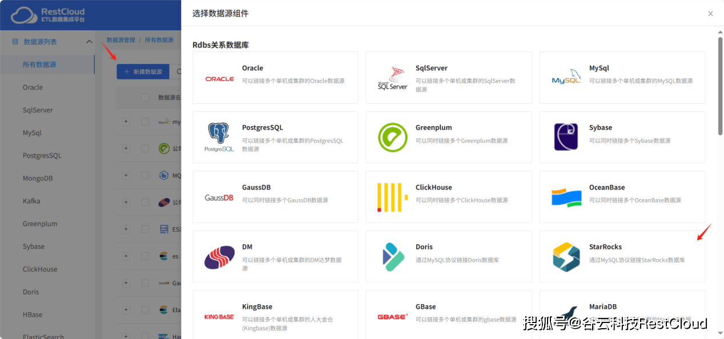Collapse the 数据源列表 sidebar section
Image resolution: width=724 pixels, height=339 pixels.
(x=89, y=42)
